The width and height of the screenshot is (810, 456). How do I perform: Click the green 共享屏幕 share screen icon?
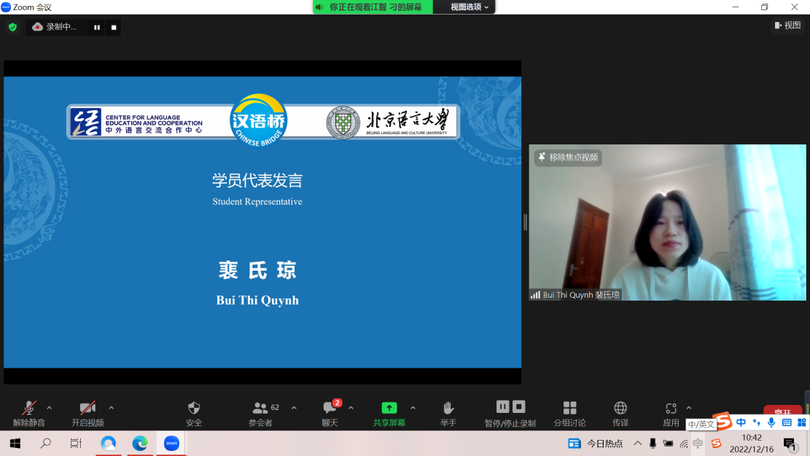pos(389,409)
